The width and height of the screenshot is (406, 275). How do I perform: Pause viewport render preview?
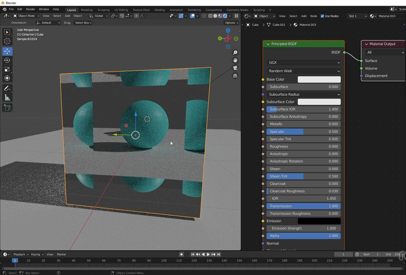(x=236, y=16)
